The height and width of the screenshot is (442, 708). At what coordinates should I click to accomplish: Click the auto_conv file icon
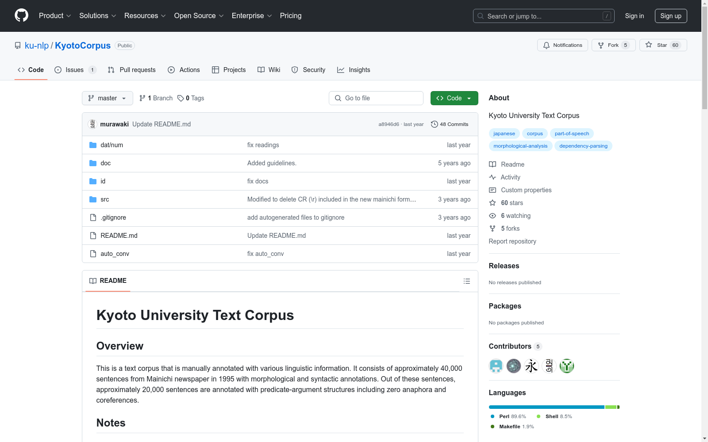pos(93,254)
